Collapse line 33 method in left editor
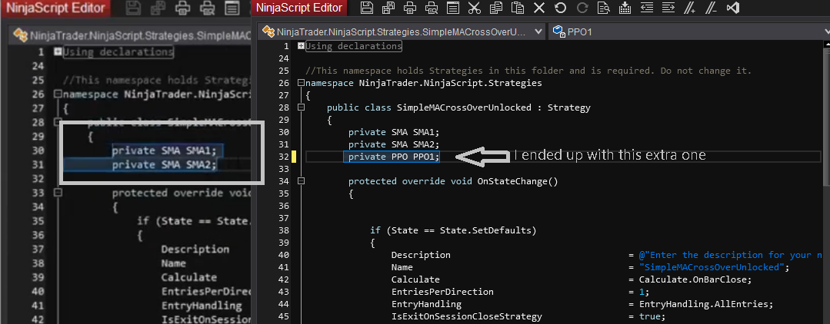 (57, 193)
